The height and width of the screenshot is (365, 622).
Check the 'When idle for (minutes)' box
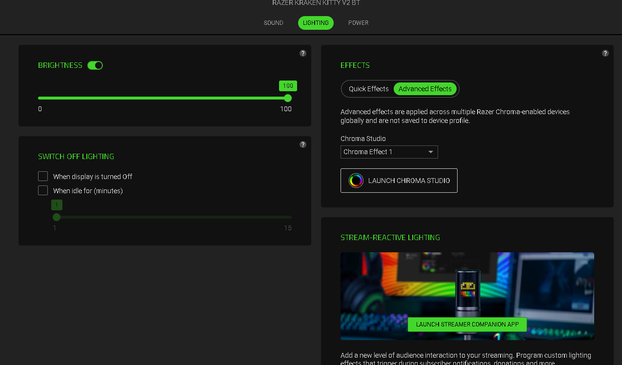tap(43, 190)
